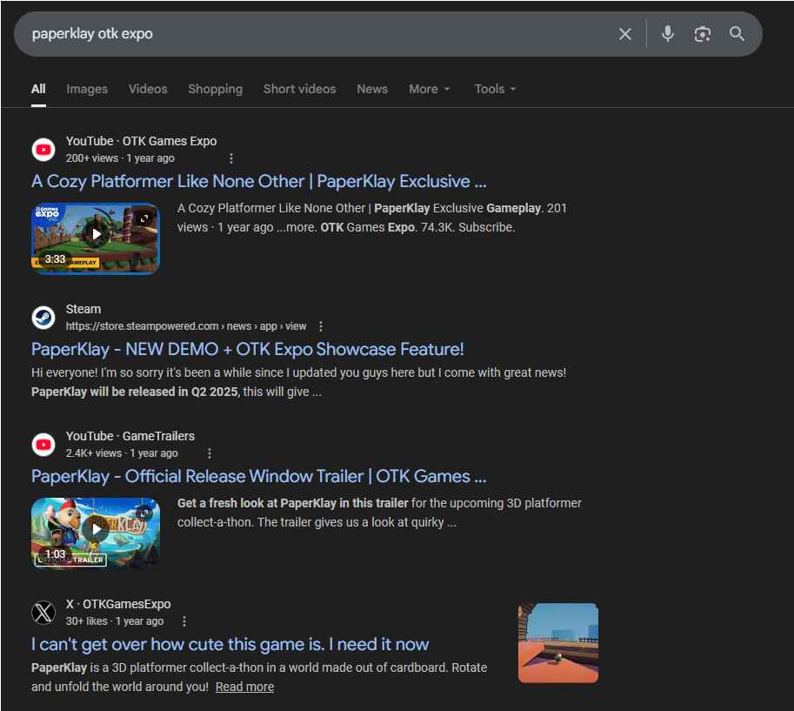Switch to the Images tab
Viewport: 794px width, 711px height.
[87, 89]
